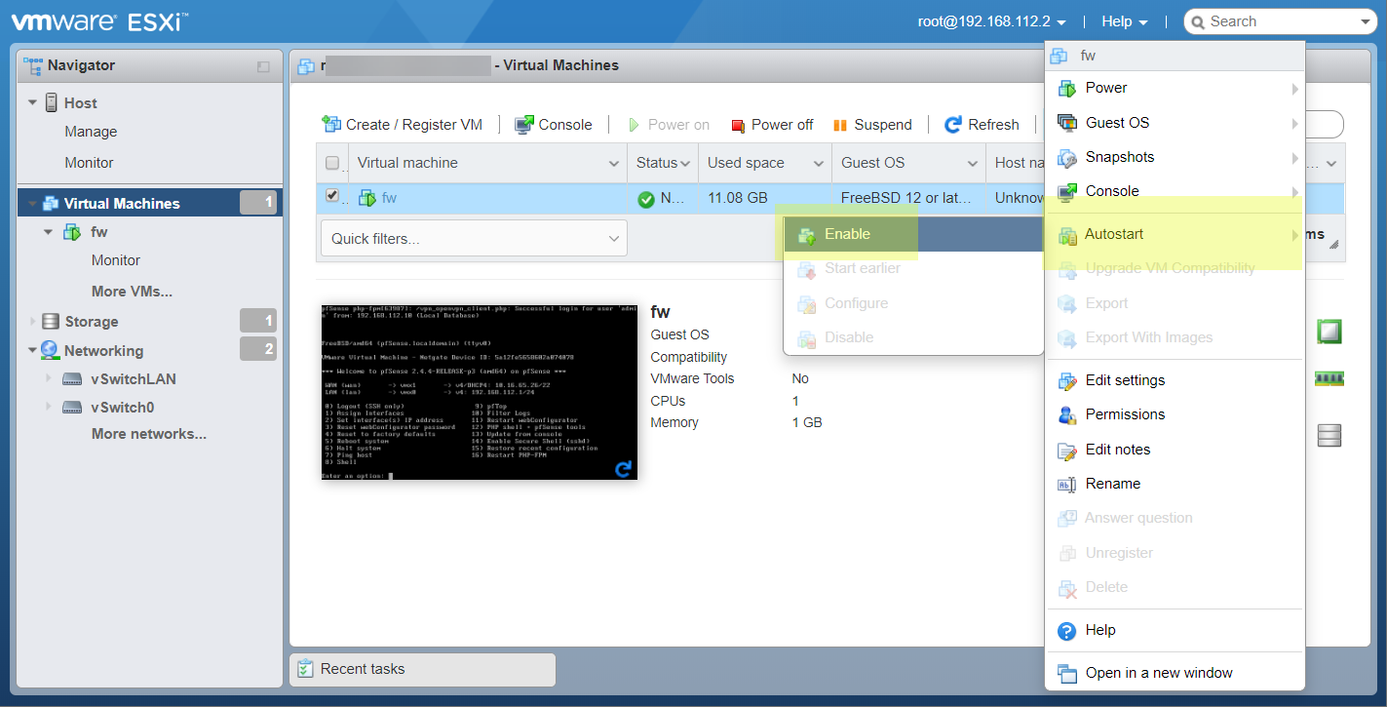Click the fw console screenshot thumbnail
The image size is (1387, 707).
click(479, 391)
